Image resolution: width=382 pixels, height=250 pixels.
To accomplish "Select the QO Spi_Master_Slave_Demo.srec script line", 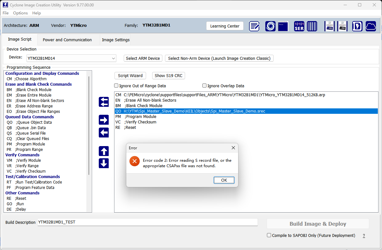I will click(x=246, y=111).
